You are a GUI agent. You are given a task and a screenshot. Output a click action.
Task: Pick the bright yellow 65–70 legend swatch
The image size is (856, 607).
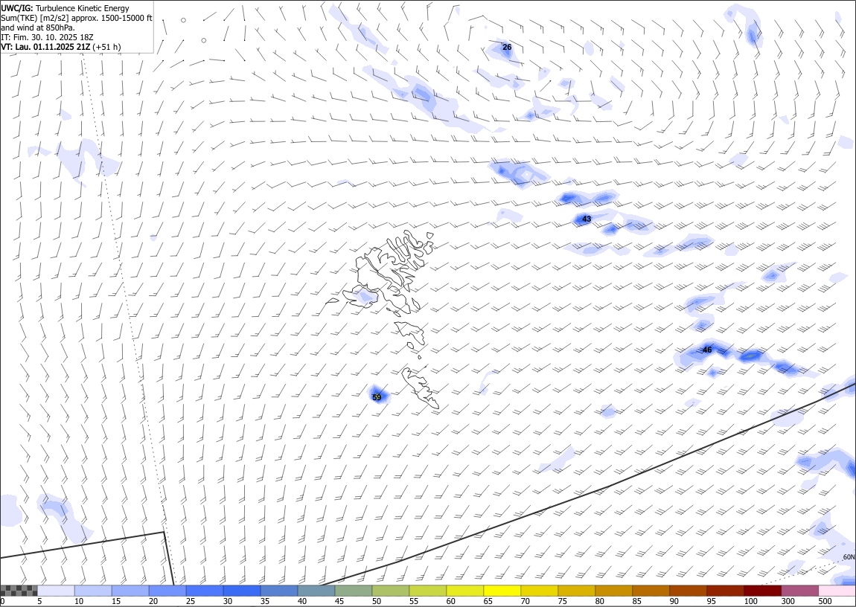pyautogui.click(x=502, y=591)
